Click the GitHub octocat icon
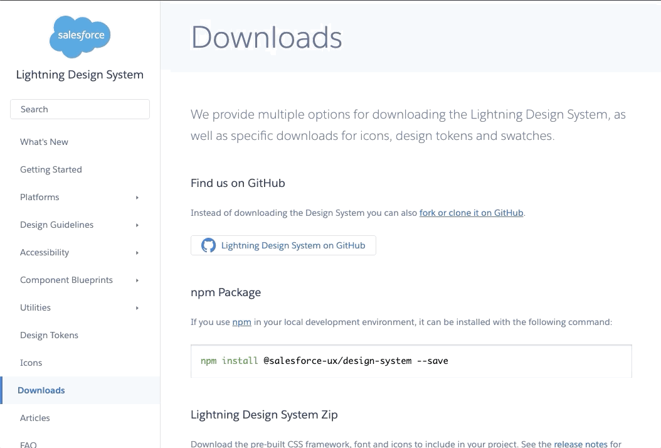Screen dimensions: 661x448 click(x=208, y=245)
